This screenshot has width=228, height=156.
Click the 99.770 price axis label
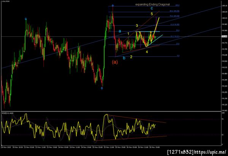click(x=224, y=43)
